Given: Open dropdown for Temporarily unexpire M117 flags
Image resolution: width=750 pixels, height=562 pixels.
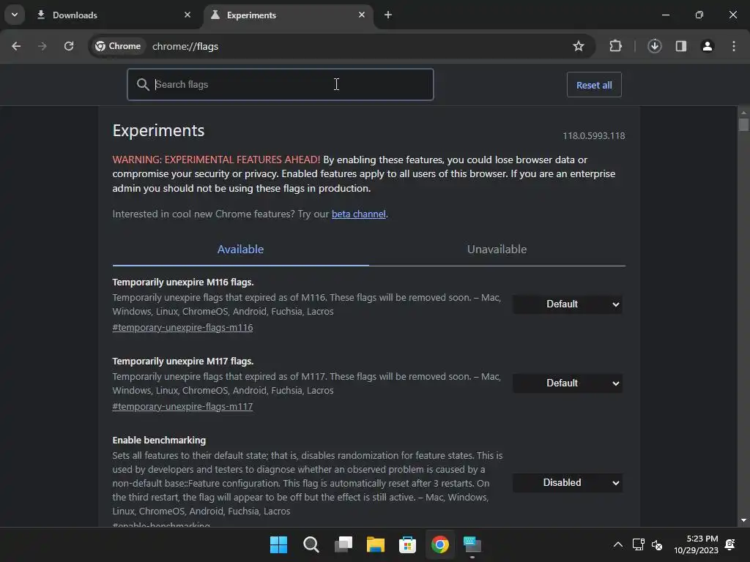Looking at the screenshot, I should [x=568, y=383].
